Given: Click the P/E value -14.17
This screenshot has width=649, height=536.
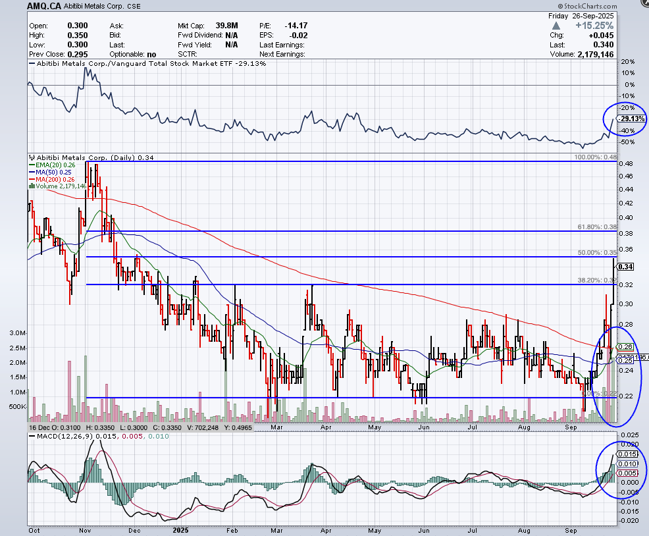Looking at the screenshot, I should click(x=296, y=26).
